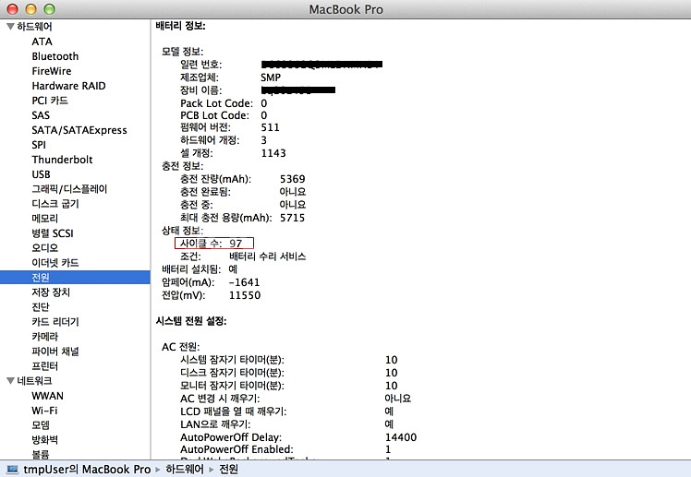The image size is (691, 477).
Task: Open the FireWire entry
Action: 52,71
